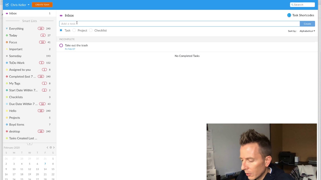Click the Inbox tray icon in header

coord(61,15)
